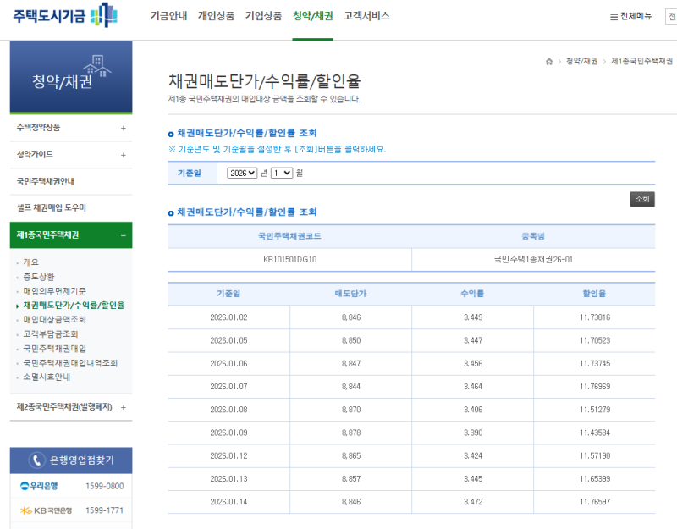Select 개요 submenu item
677x529 pixels.
pos(30,262)
